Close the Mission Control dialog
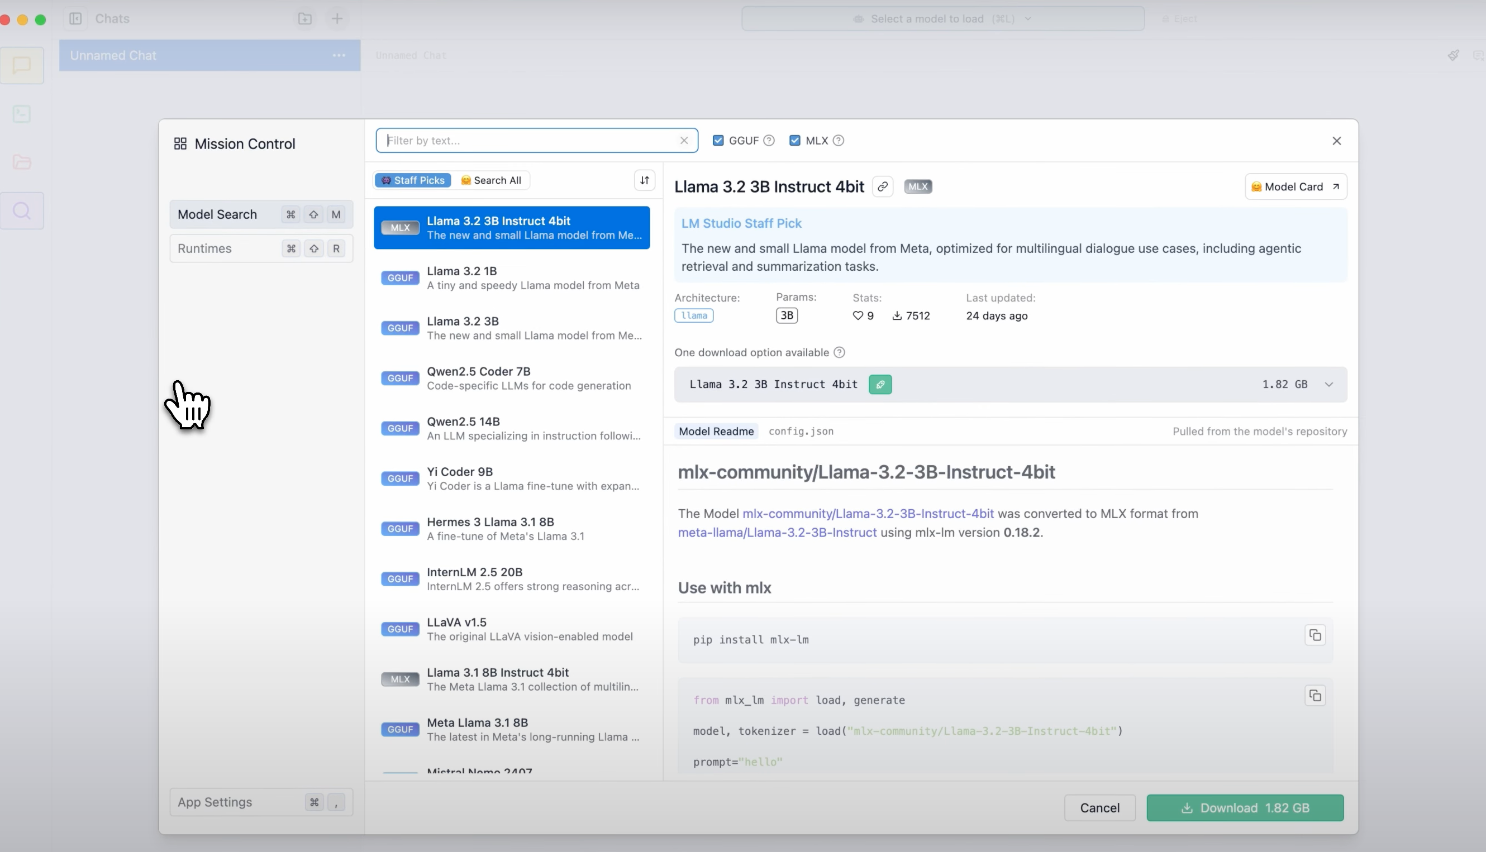1486x852 pixels. tap(1337, 141)
